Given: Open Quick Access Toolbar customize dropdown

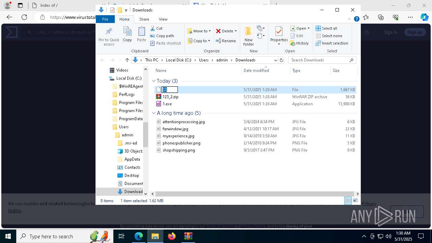Looking at the screenshot, I should [x=126, y=10].
